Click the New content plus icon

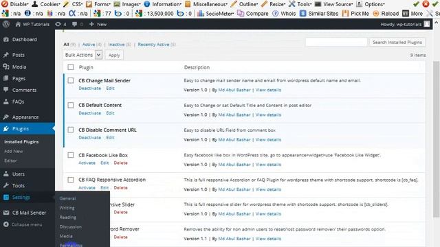click(91, 25)
